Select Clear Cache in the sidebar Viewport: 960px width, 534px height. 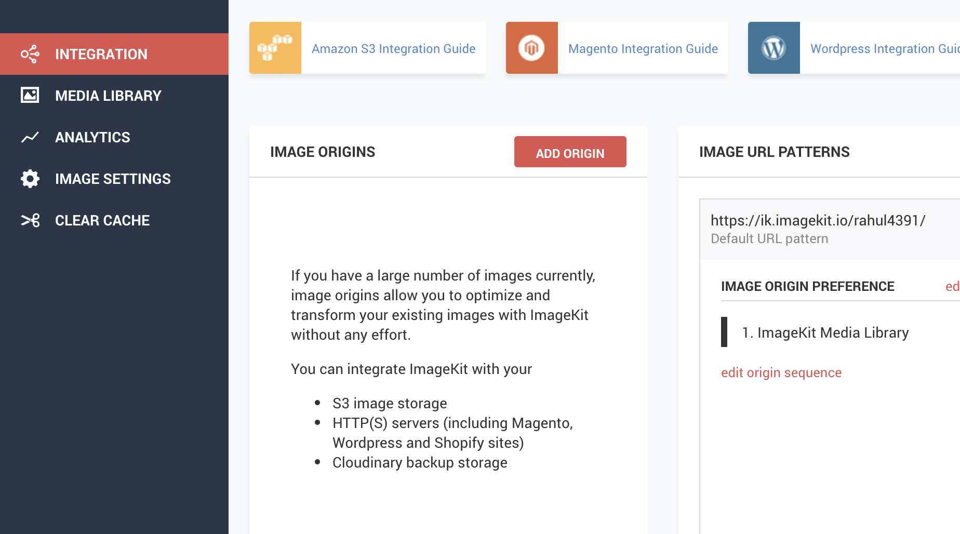(x=114, y=220)
